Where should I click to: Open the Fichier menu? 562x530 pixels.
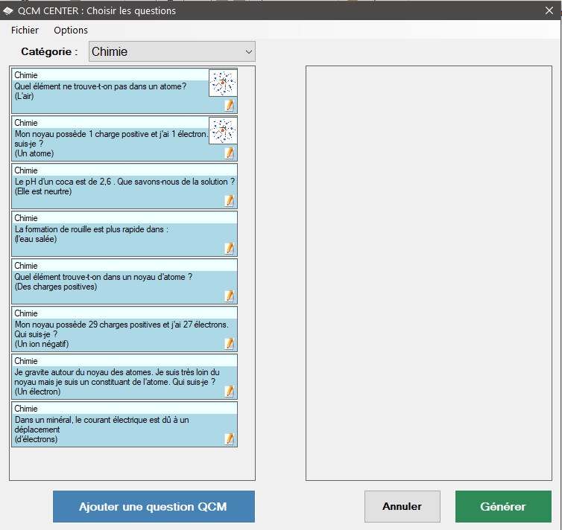25,30
